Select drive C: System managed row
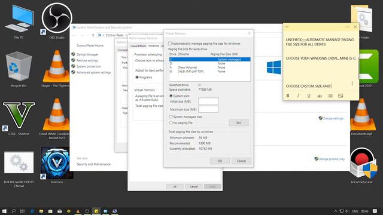This screenshot has width=383, height=215. coord(209,60)
